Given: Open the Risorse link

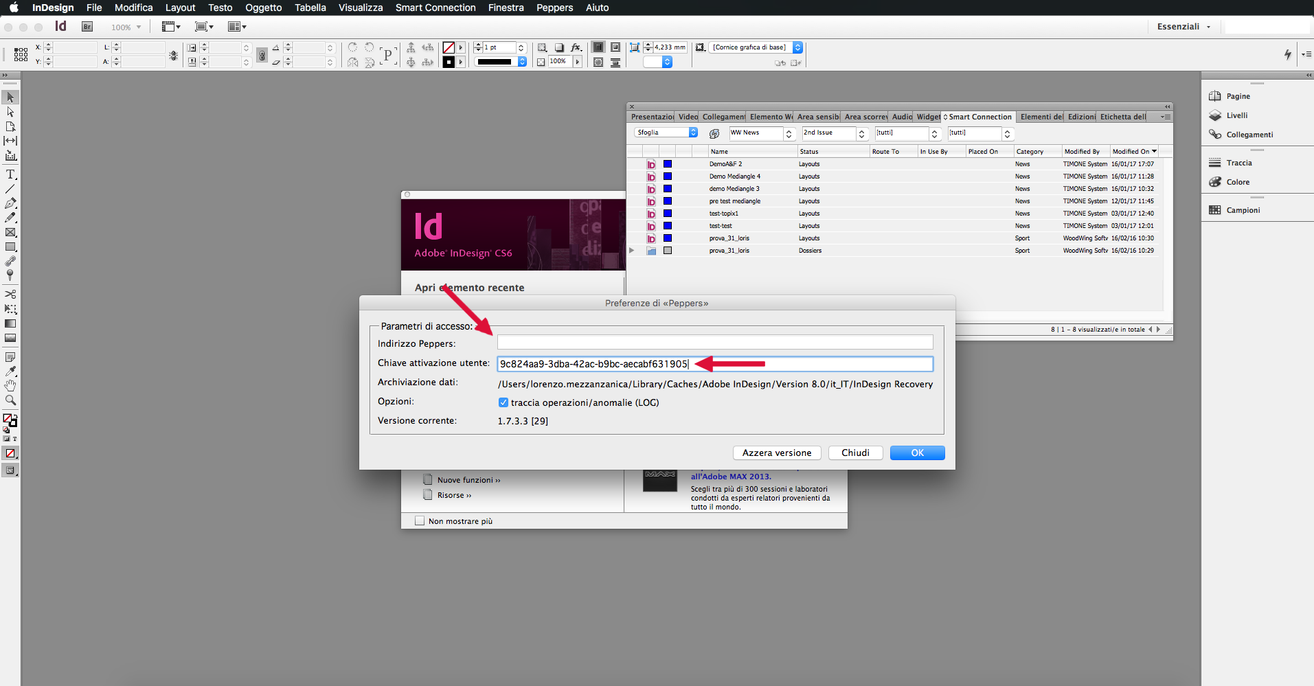Looking at the screenshot, I should coord(454,495).
